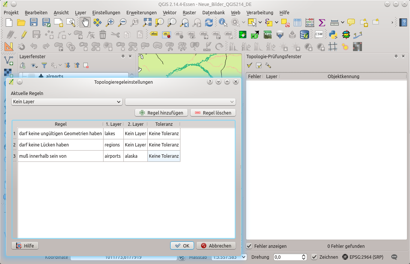Screen dimensions: 410x264
Task: Open topology Configure wrench icon
Action: pos(268,65)
